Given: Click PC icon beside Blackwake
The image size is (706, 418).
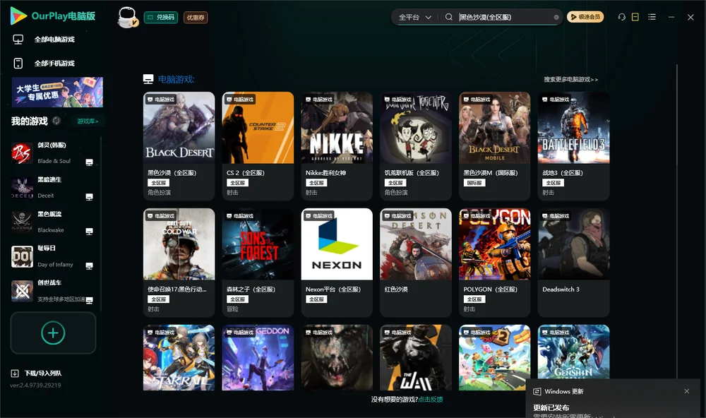Looking at the screenshot, I should 89,231.
